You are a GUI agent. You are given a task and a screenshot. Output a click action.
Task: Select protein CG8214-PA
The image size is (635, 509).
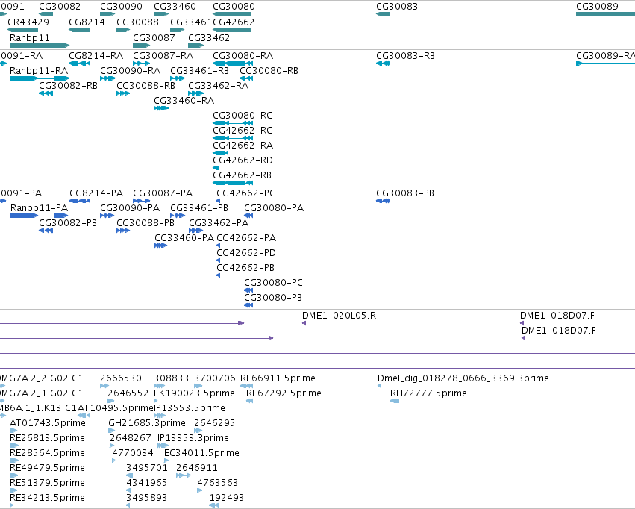coord(96,193)
